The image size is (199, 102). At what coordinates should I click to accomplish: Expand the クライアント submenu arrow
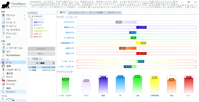click(x=25, y=15)
